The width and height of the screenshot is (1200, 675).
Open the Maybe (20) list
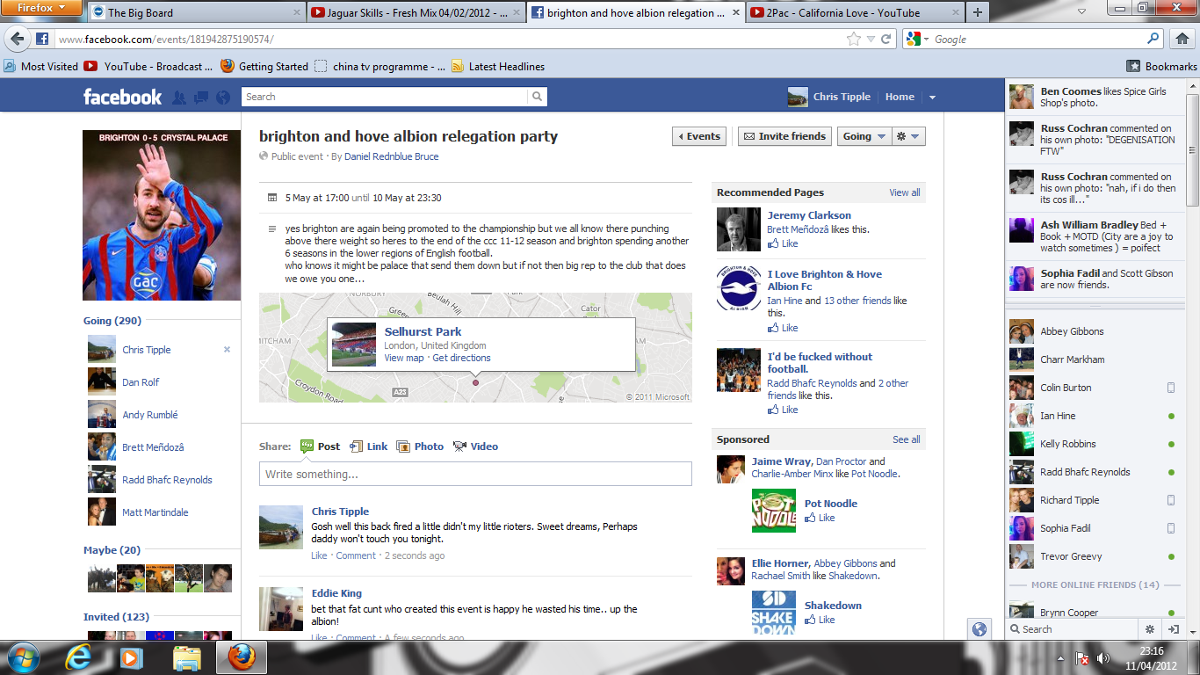point(112,550)
